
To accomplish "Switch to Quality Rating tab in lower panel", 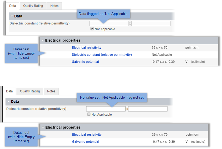I will [x=30, y=91].
